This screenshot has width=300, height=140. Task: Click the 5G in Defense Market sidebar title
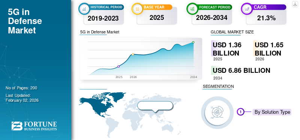25,21
